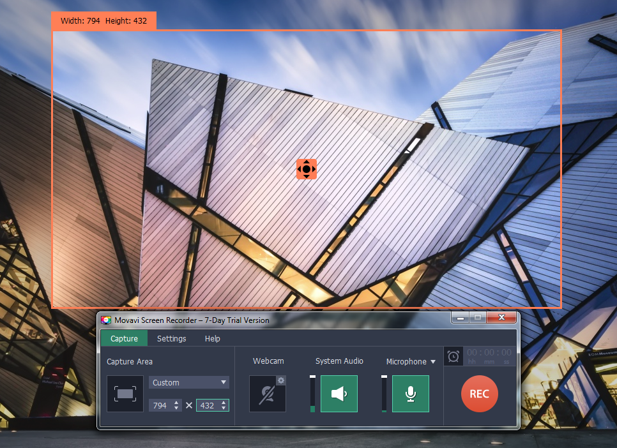Start recording with the REC button
The height and width of the screenshot is (448, 617).
pyautogui.click(x=479, y=393)
